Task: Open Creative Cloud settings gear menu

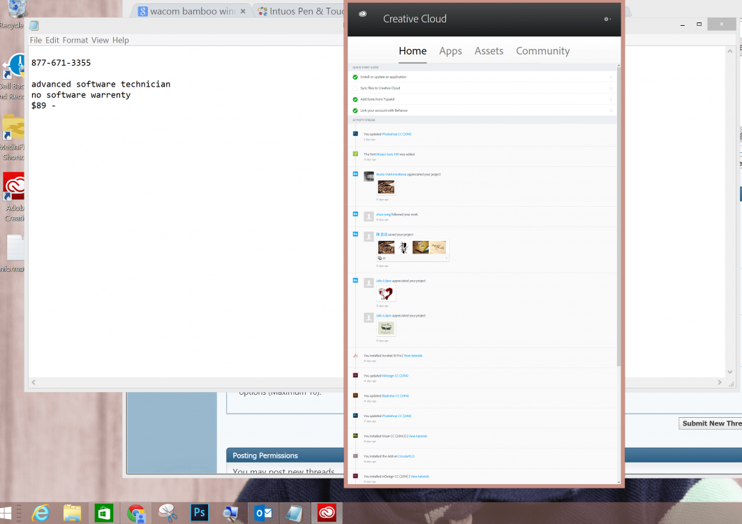Action: (607, 19)
